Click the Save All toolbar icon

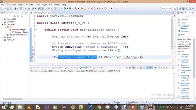11,9
